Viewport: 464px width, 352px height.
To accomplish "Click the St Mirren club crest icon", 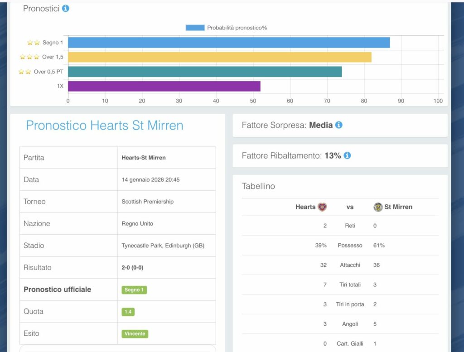I will click(x=378, y=207).
